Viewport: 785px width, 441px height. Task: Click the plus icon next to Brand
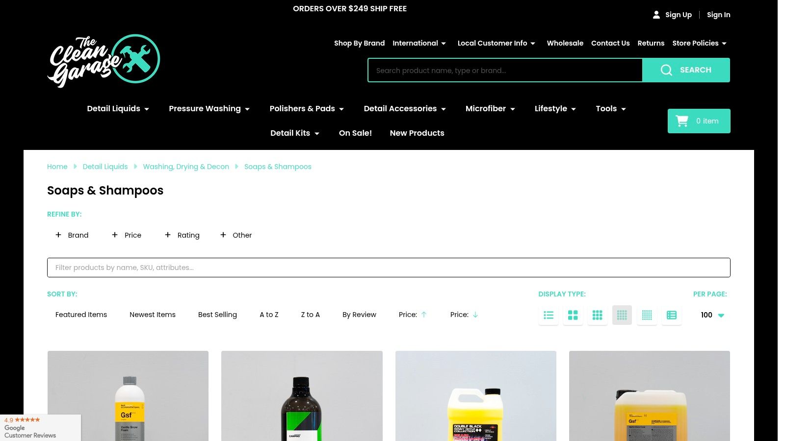58,235
